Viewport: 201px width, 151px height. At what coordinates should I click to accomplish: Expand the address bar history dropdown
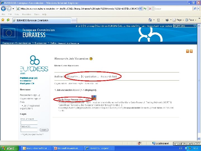(x=140, y=9)
